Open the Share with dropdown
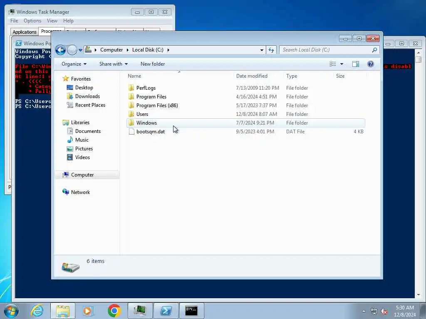The height and width of the screenshot is (319, 426). [x=113, y=64]
